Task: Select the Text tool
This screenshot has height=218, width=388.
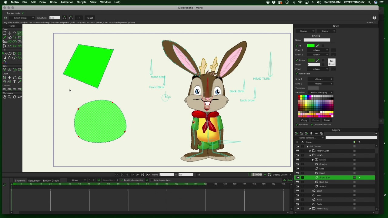Action: tap(15, 82)
